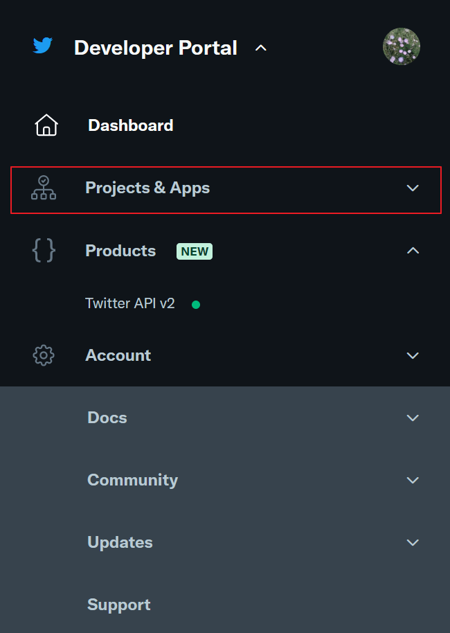This screenshot has height=633, width=450.
Task: Open the Twitter API v2 link
Action: (x=130, y=303)
